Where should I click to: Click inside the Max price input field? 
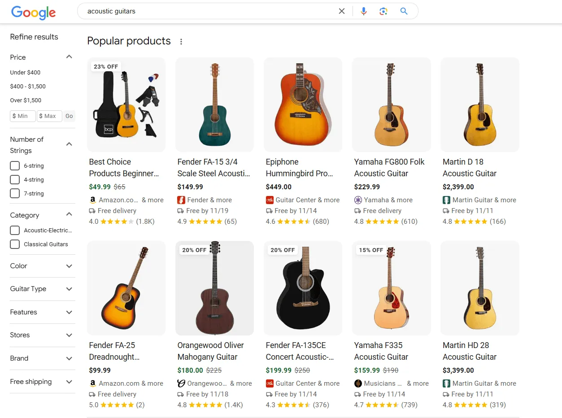coord(49,116)
